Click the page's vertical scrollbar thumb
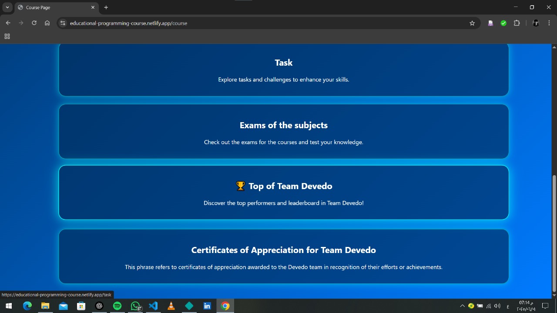 pyautogui.click(x=554, y=233)
